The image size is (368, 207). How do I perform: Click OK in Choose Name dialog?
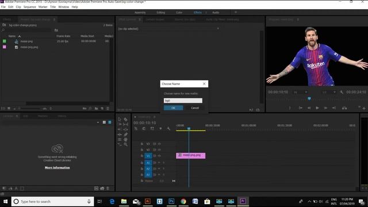point(173,108)
